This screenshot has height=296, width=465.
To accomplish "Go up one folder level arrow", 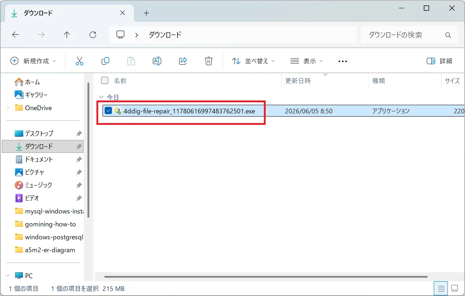I will (67, 35).
